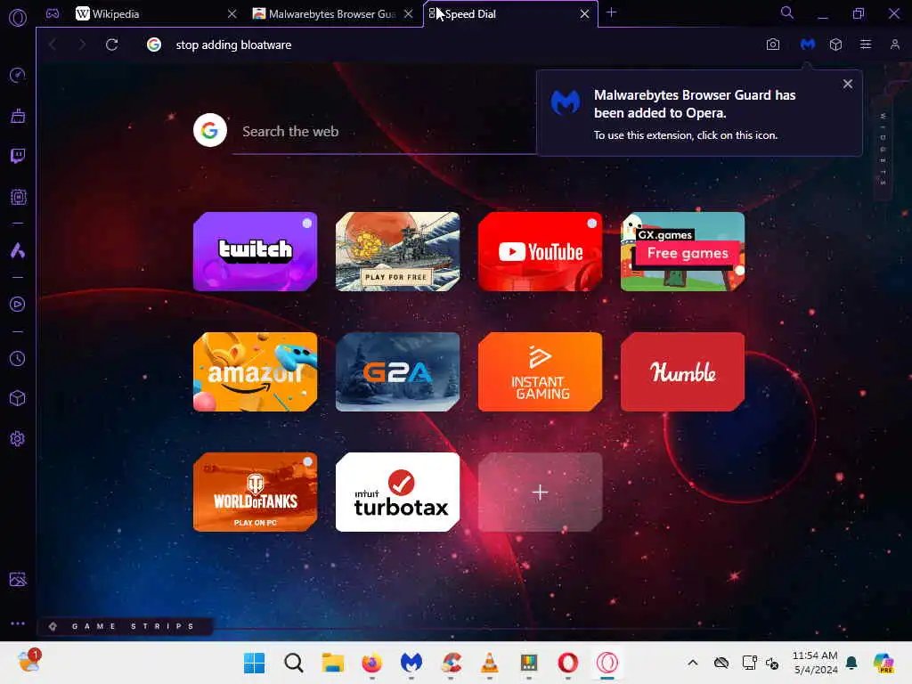912x684 pixels.
Task: Open GX Control speedometer icon
Action: pyautogui.click(x=18, y=75)
